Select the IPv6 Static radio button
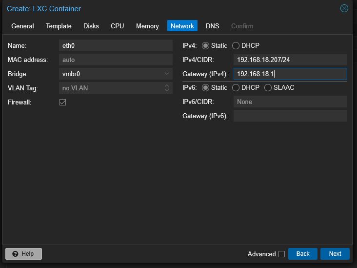 point(205,87)
